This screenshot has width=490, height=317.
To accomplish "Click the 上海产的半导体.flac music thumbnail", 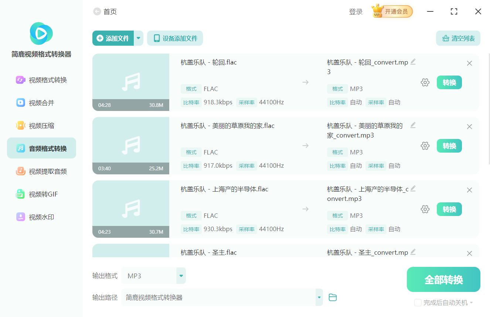I will coord(131,209).
